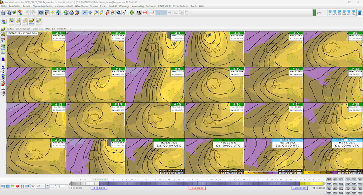Open the Perzentile layer menu
Viewport: 363px width, 195px height.
point(62,29)
